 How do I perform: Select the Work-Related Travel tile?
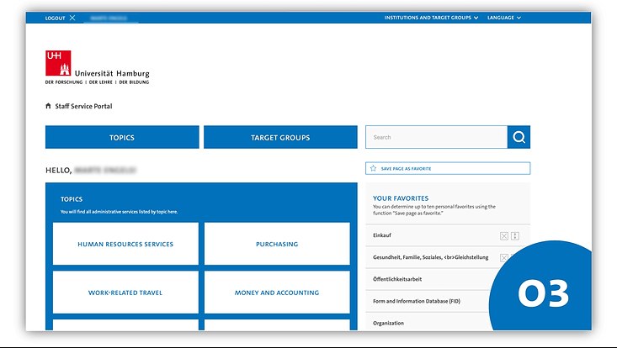pyautogui.click(x=125, y=293)
